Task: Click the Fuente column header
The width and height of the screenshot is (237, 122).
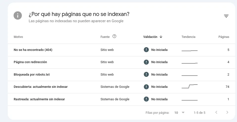Action: click(x=105, y=37)
